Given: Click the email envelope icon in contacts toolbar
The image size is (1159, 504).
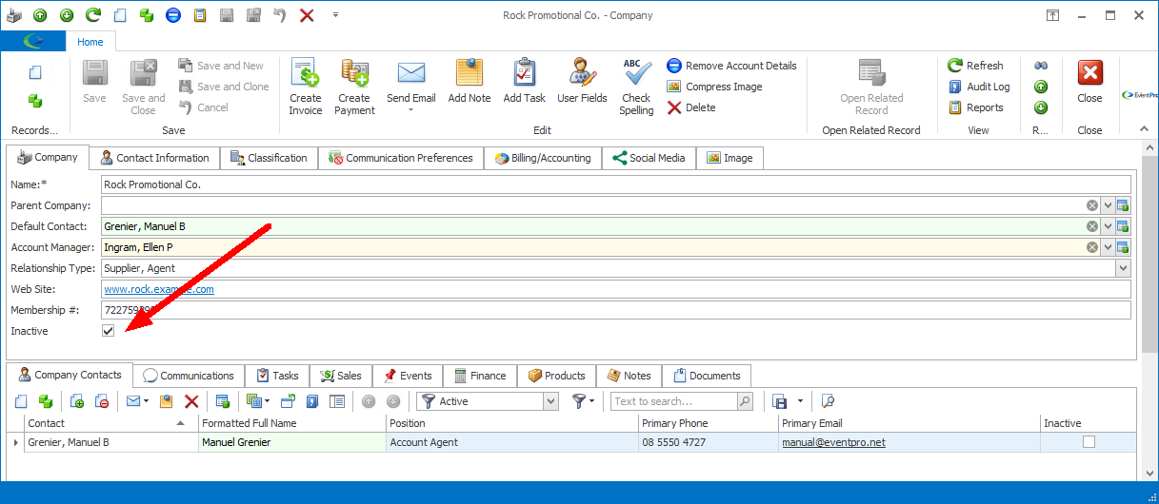Looking at the screenshot, I should 133,401.
